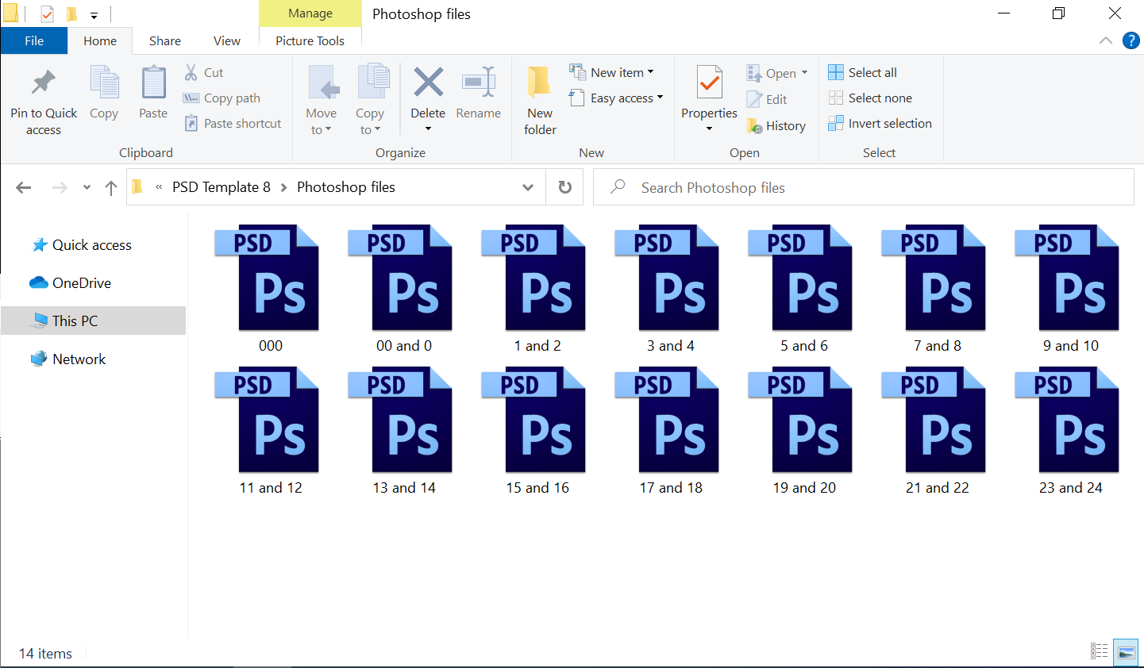
Task: Open the Help question mark icon
Action: (x=1131, y=40)
